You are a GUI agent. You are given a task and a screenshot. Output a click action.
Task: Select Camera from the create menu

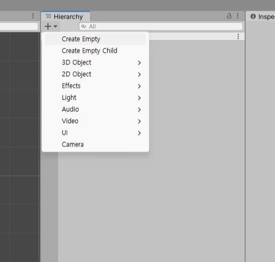tap(95, 144)
